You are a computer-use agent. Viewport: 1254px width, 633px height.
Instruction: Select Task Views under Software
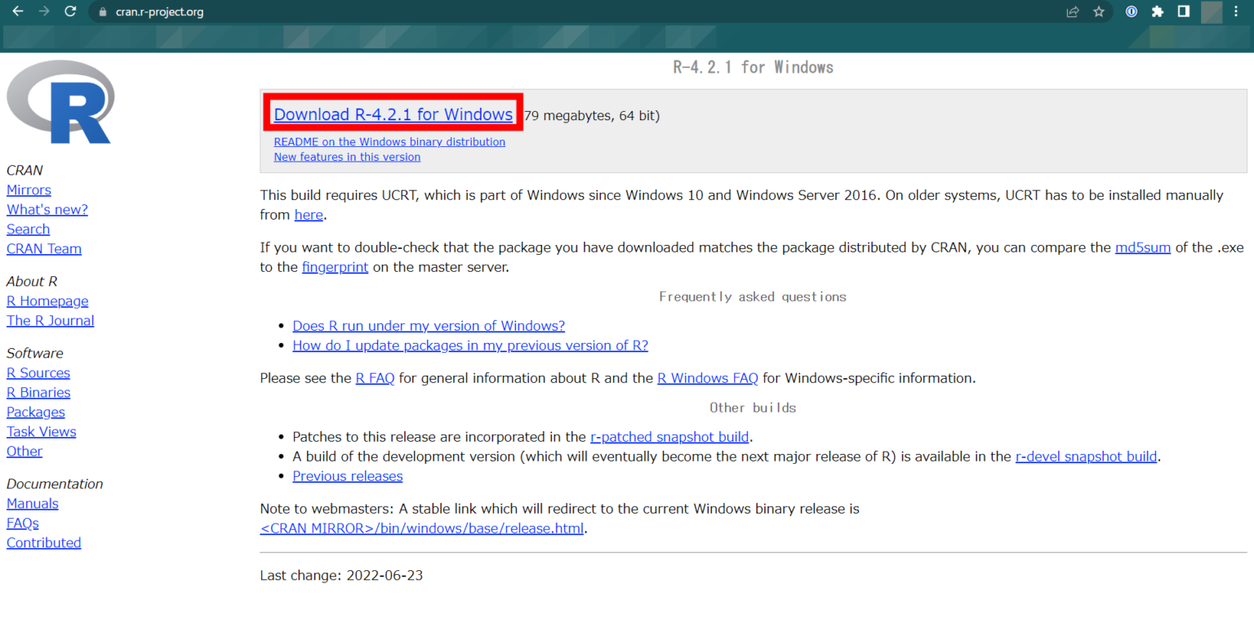(41, 431)
